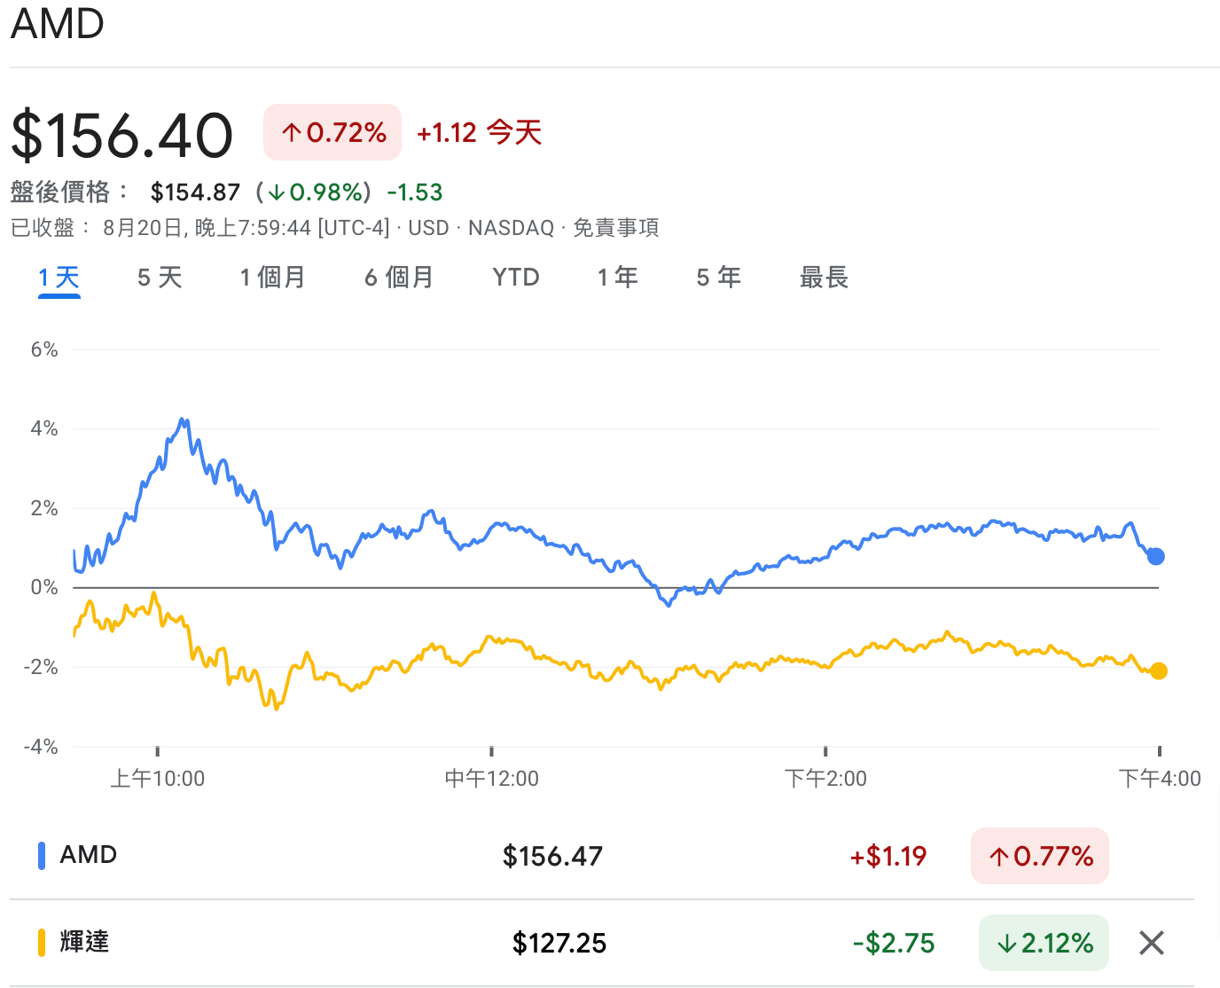Screen dimensions: 1220x988
Task: Click the 輝達 yellow color swatch in legend
Action: (42, 942)
